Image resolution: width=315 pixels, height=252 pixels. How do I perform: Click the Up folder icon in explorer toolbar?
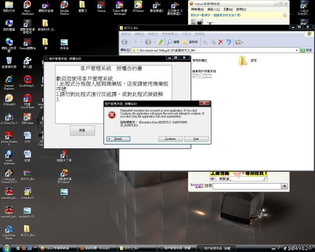pos(161,42)
